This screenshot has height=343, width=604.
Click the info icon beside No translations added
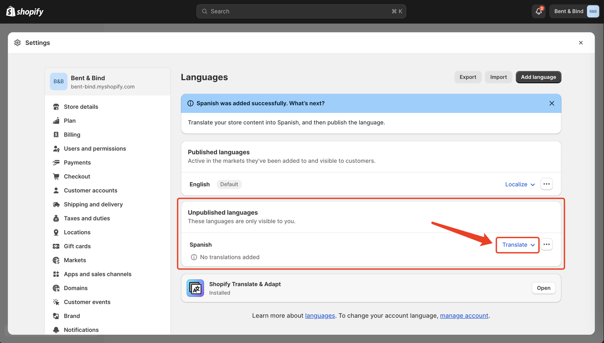point(194,257)
